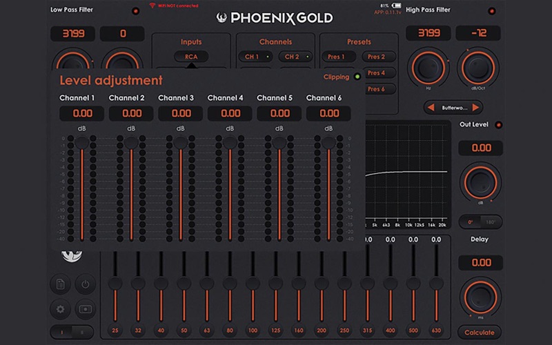Click the Phoenix Gold logo emblem
552x345 pixels.
pyautogui.click(x=221, y=17)
